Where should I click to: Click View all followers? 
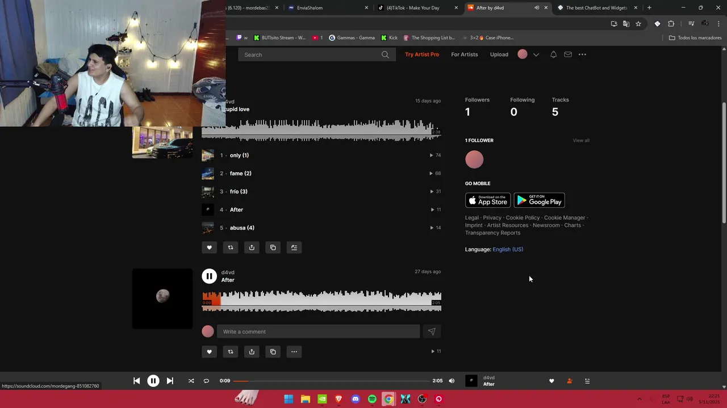581,141
